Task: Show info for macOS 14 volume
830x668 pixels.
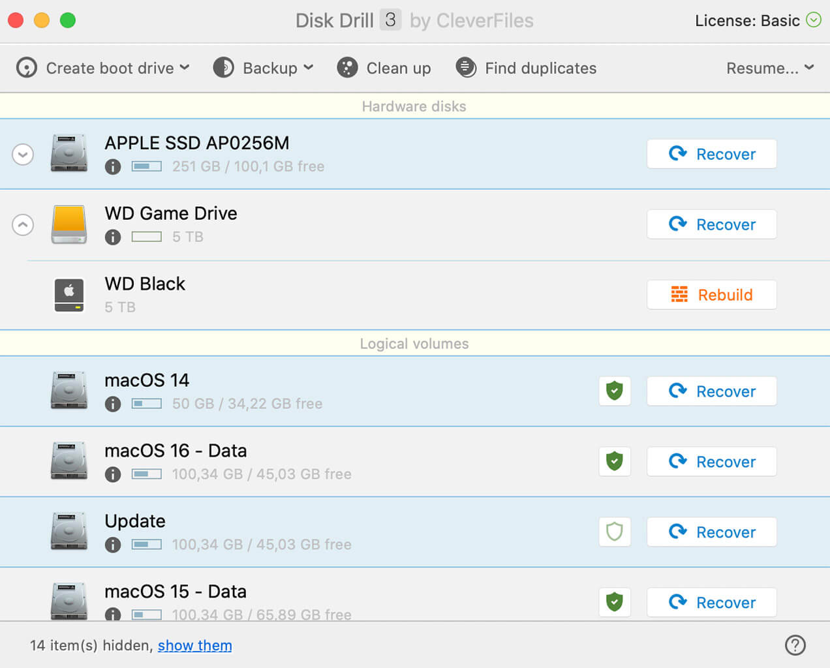Action: [x=113, y=404]
